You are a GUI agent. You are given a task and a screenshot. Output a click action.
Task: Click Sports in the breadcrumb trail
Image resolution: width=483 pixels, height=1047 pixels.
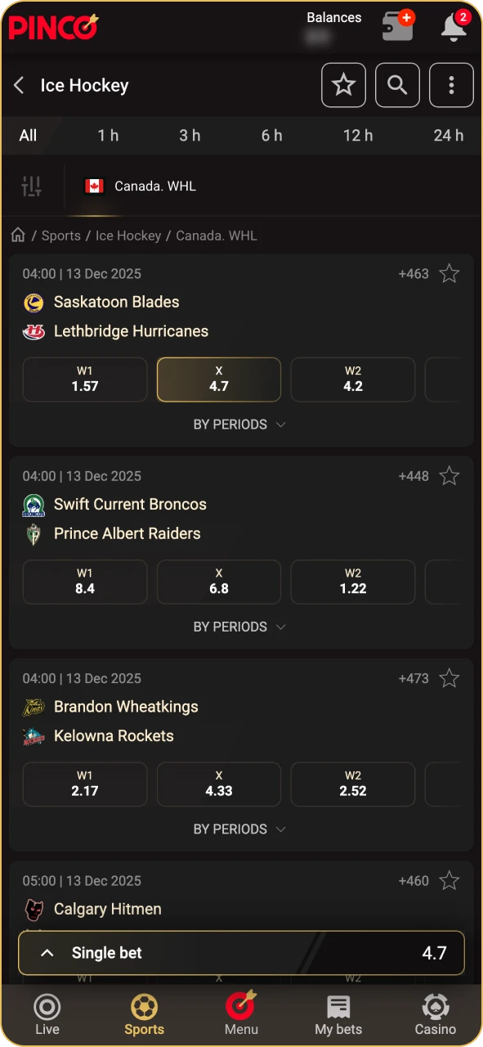click(x=60, y=236)
